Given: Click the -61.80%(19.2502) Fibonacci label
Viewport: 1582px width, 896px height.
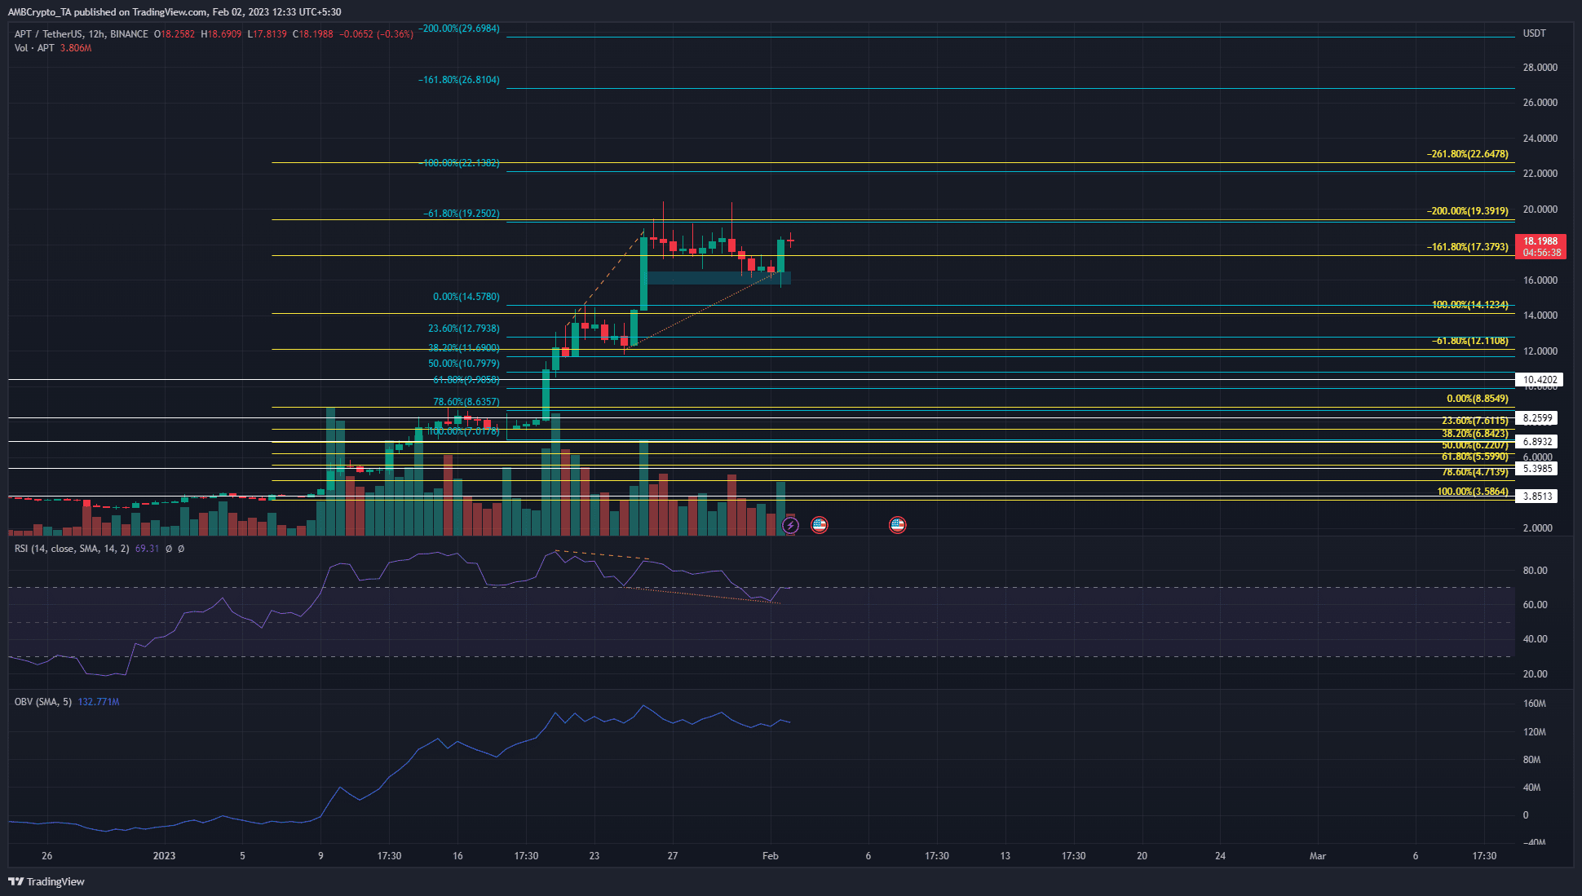Looking at the screenshot, I should [462, 214].
